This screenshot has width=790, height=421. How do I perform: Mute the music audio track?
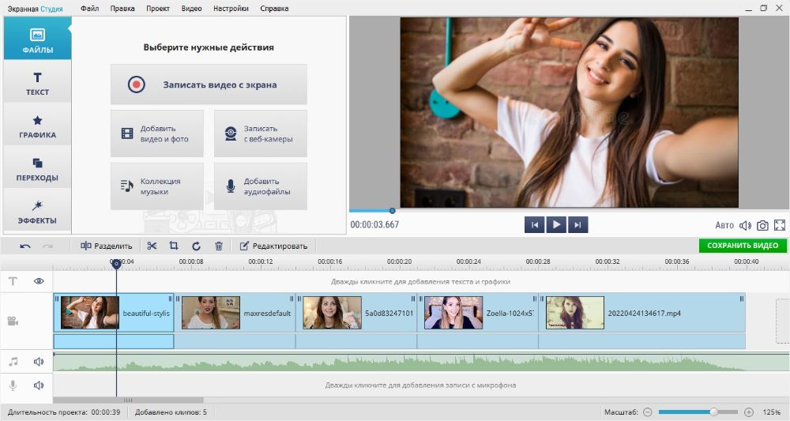click(x=39, y=362)
